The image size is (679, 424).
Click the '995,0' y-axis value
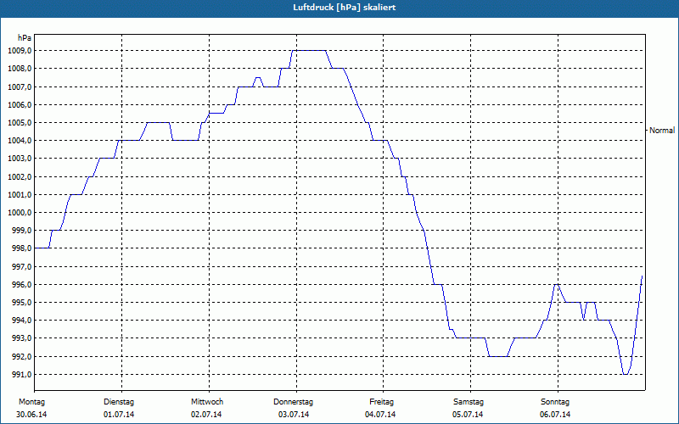pos(21,303)
